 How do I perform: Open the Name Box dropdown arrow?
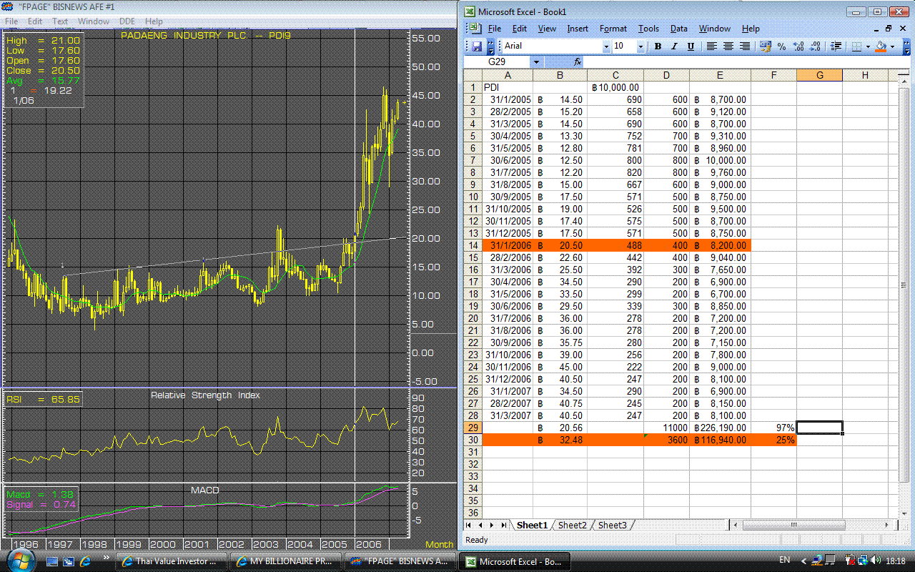[537, 62]
